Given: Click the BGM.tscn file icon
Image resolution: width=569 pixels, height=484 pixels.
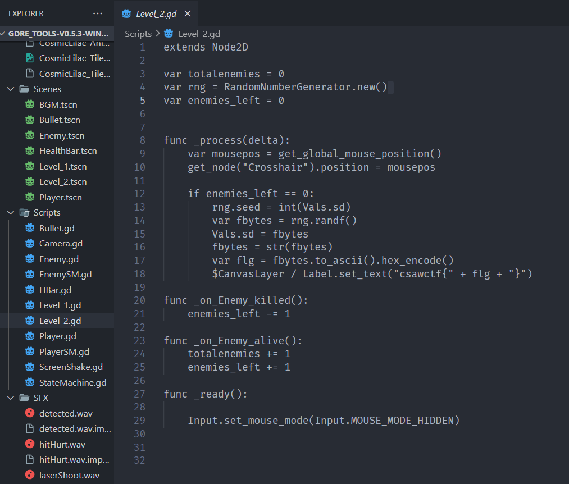Looking at the screenshot, I should 30,104.
